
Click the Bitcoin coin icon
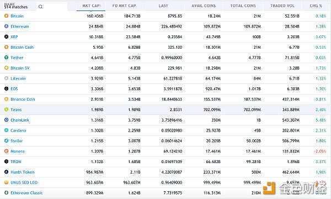(x=6, y=16)
